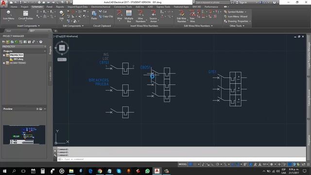The width and height of the screenshot is (311, 175).
Task: Click the Help question mark in title bar
Action: [274, 2]
